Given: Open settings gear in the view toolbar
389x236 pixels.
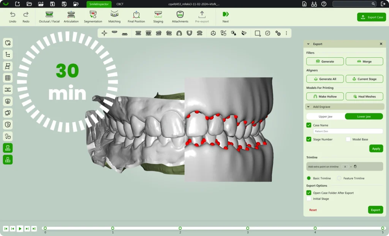Looking at the screenshot, I should click(x=278, y=33).
